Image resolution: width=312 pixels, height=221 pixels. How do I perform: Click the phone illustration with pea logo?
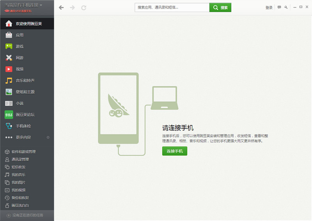[x=119, y=108]
